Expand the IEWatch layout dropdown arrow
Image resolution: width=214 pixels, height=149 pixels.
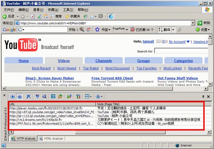(x=91, y=97)
